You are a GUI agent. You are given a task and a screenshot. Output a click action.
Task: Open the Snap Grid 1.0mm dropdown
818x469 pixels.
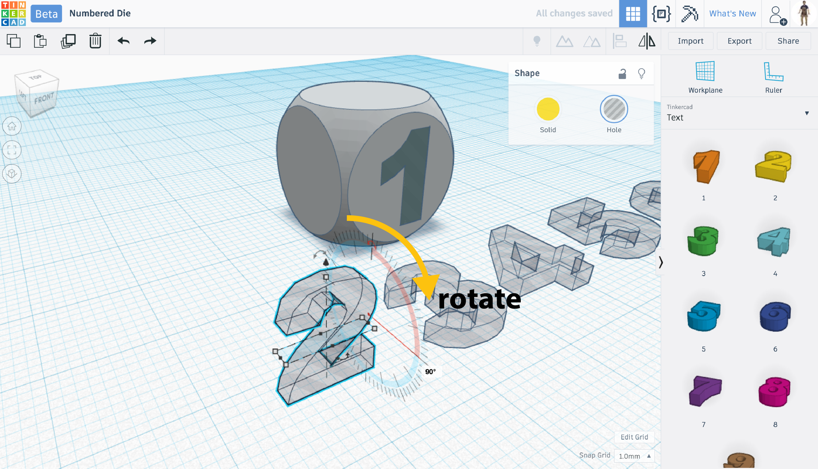(634, 456)
